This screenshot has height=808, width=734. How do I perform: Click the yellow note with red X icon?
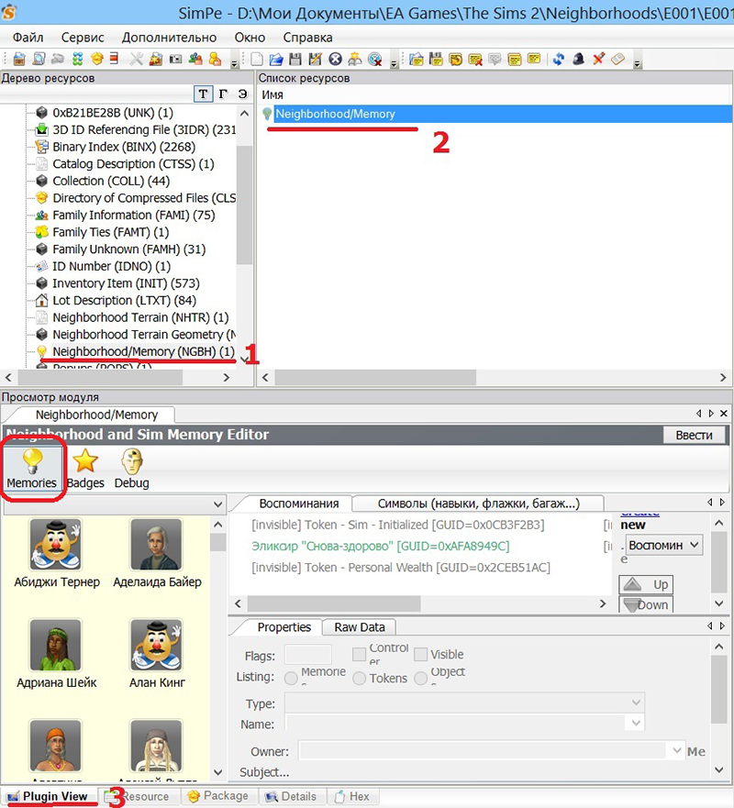475,60
